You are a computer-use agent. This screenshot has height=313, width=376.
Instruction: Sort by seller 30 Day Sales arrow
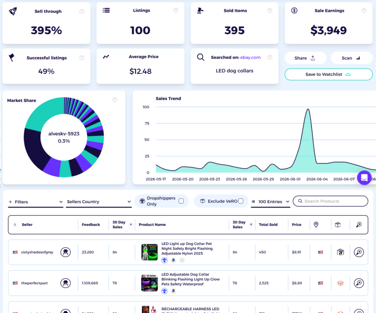131,225
